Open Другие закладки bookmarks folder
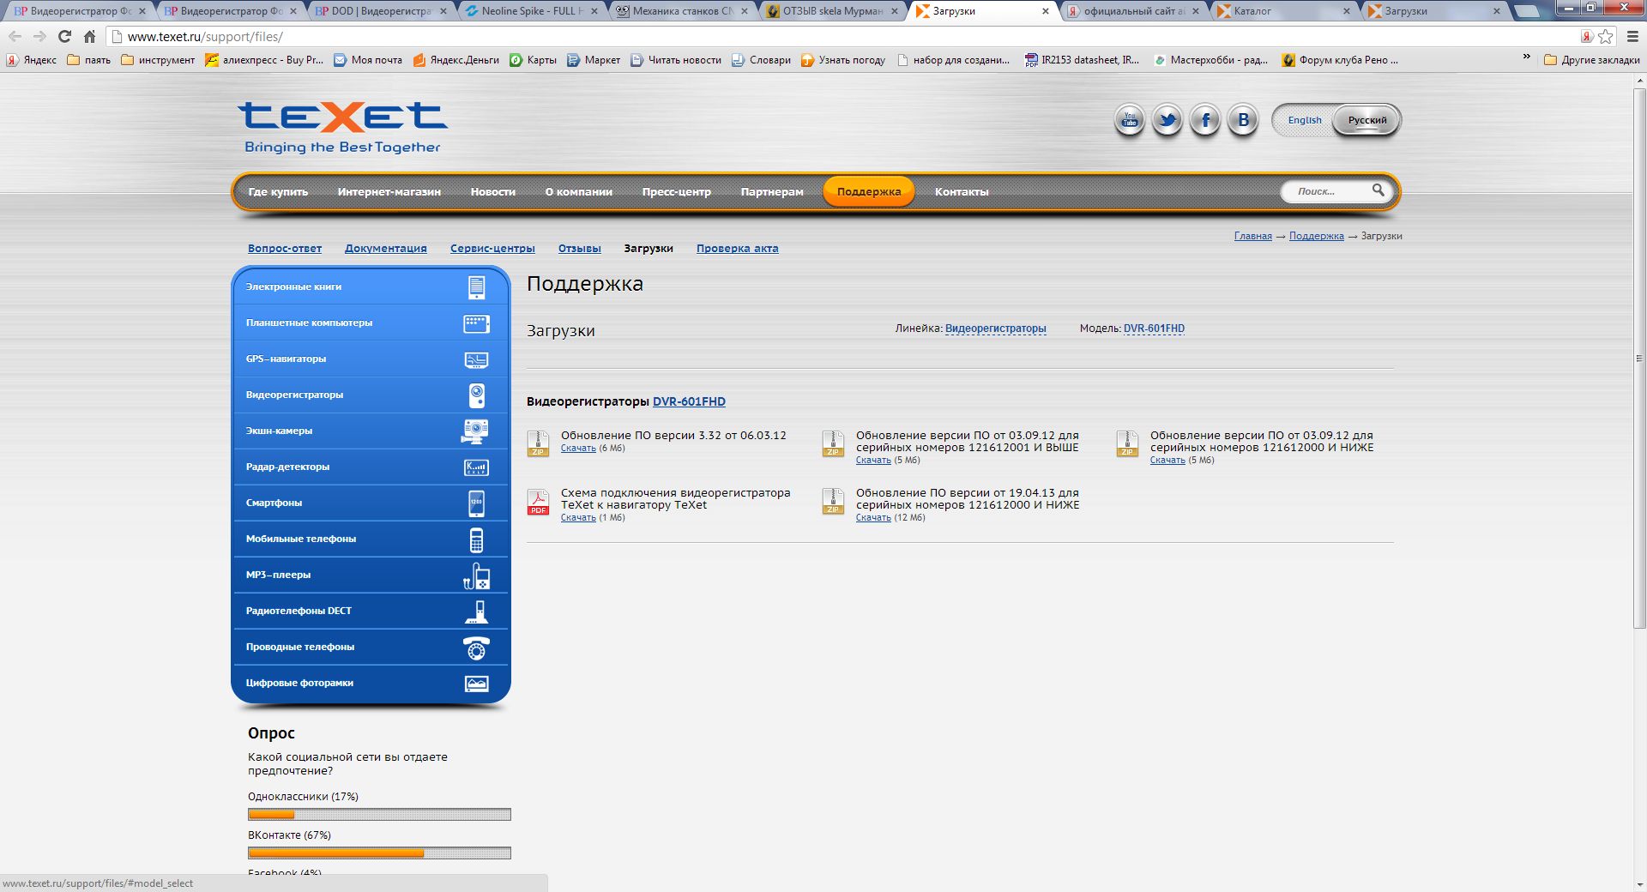This screenshot has width=1647, height=892. 1592,60
